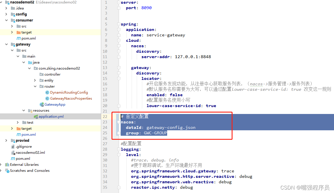This screenshot has height=193, width=334.
Task: Expand the provied module
Action: (6, 140)
